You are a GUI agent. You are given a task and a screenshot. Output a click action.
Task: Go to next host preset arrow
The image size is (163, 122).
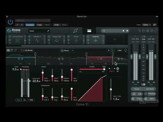coord(22,25)
